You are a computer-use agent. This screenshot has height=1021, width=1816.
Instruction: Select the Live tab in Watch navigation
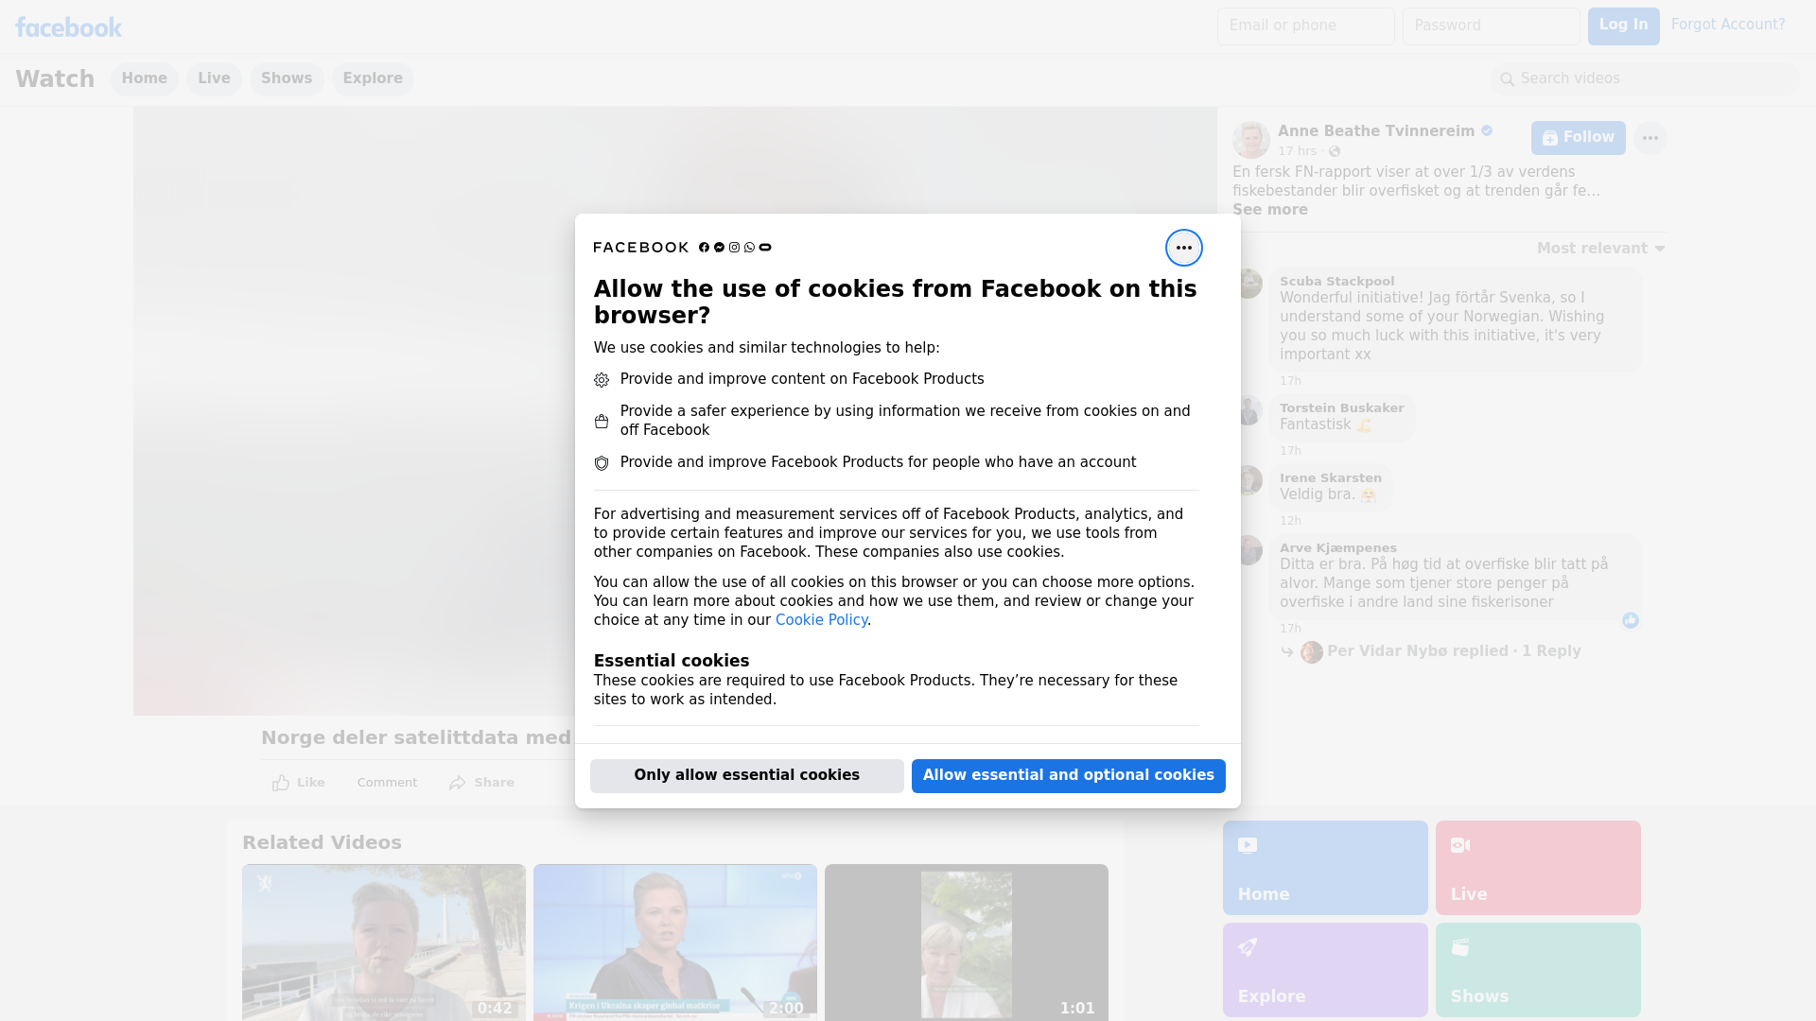click(214, 79)
